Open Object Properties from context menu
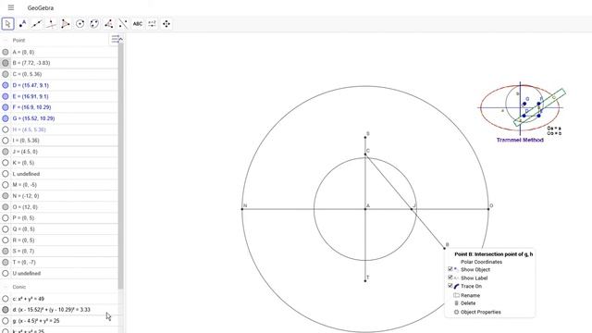 (x=481, y=312)
